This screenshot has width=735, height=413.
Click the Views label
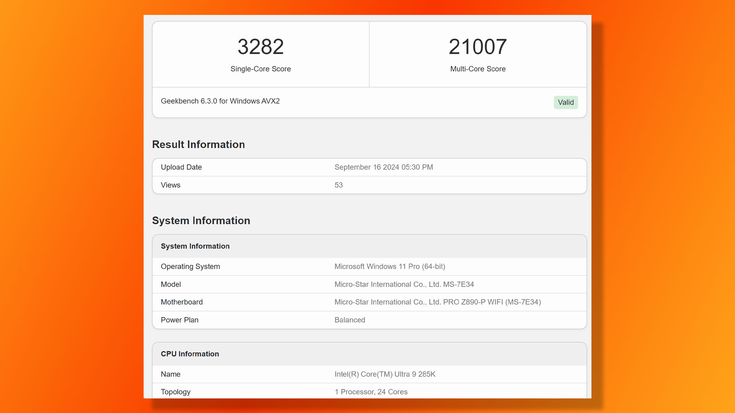tap(170, 185)
